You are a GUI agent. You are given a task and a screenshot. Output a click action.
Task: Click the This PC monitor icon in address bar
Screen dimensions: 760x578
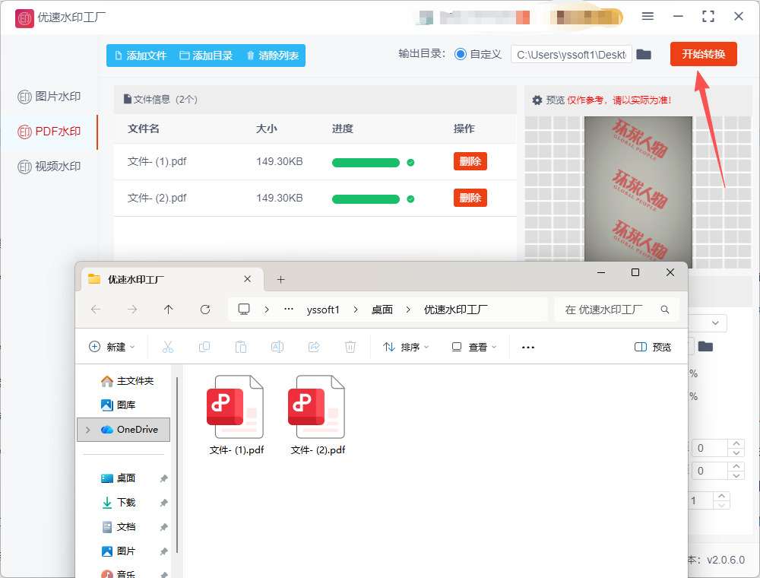click(244, 310)
